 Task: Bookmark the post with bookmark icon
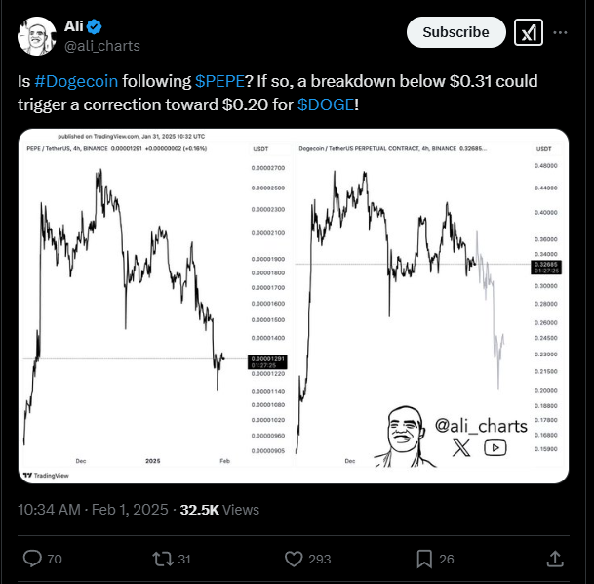(424, 559)
